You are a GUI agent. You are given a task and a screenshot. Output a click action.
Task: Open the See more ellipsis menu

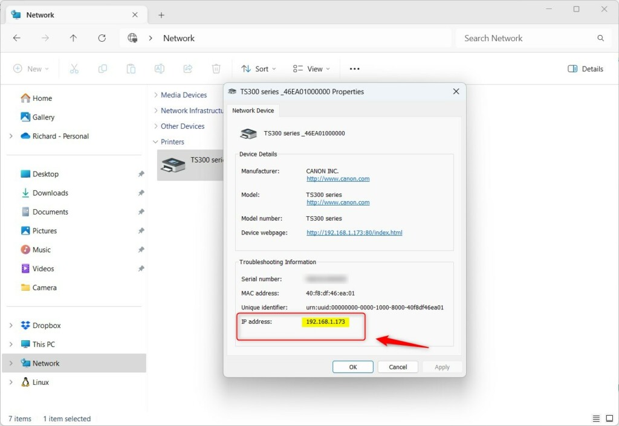[x=354, y=68]
